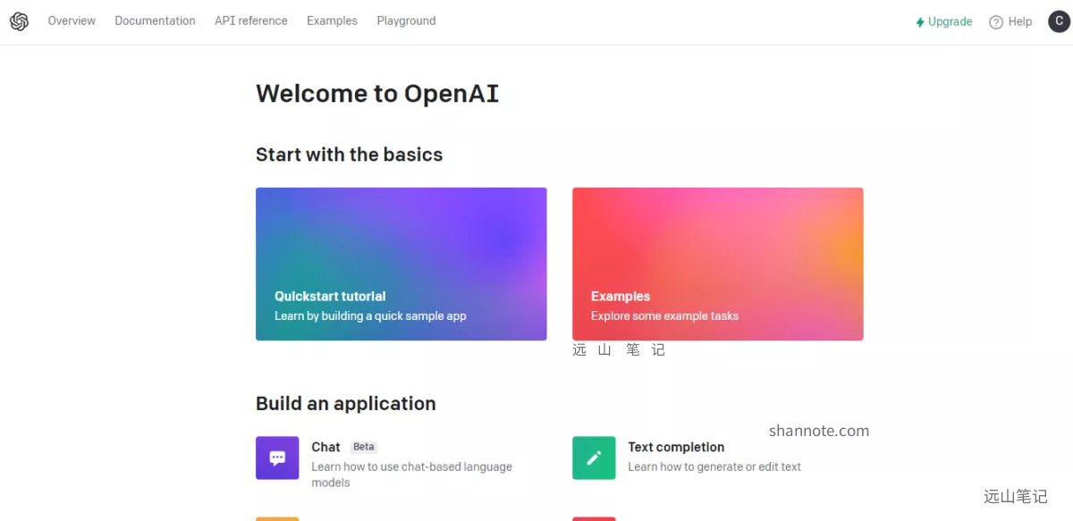Go to the Overview nav item
1073x521 pixels.
pyautogui.click(x=72, y=21)
